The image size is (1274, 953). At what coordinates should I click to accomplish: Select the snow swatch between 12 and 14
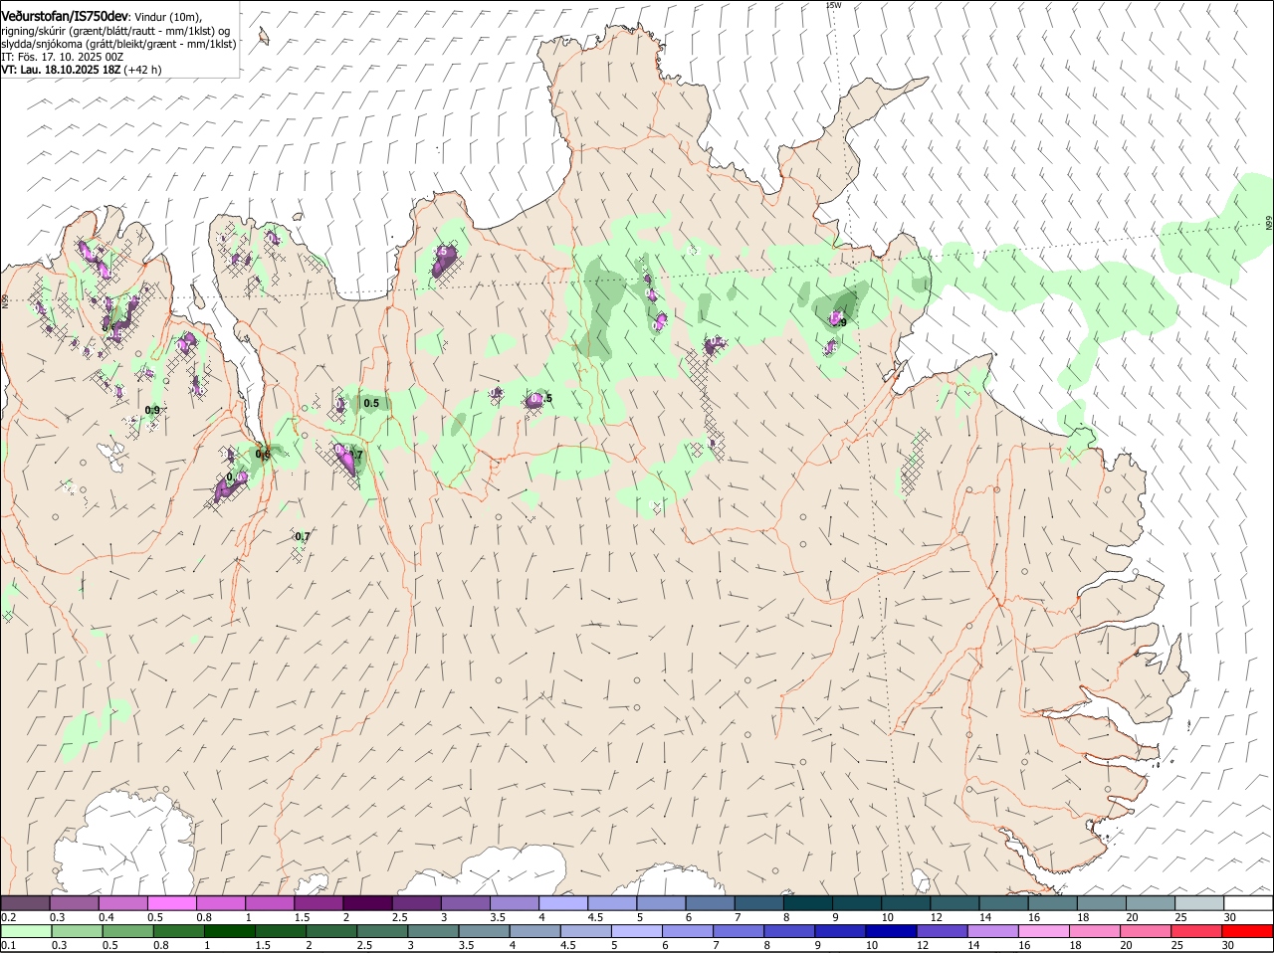coord(955,903)
